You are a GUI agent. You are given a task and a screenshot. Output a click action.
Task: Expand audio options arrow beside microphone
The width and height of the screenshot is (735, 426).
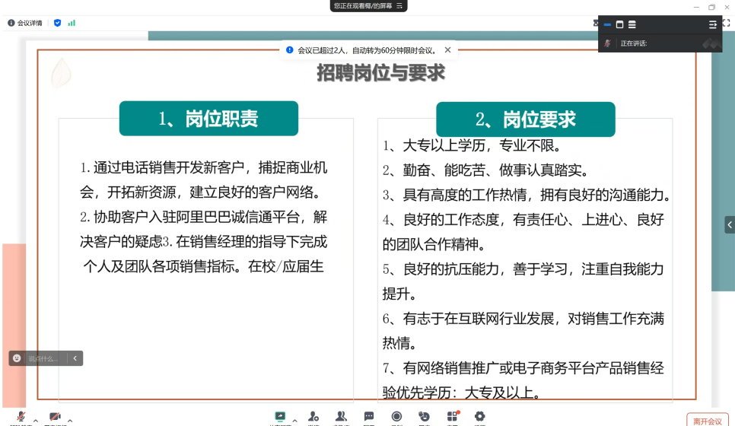pos(35,421)
